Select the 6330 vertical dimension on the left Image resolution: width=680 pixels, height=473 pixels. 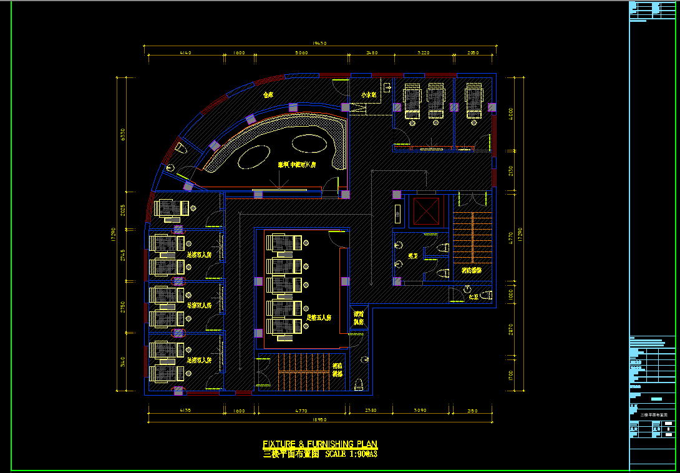(123, 134)
